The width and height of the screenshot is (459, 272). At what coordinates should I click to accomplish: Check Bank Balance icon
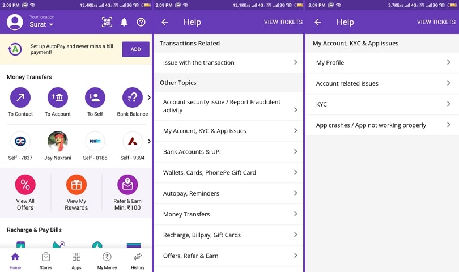[x=133, y=97]
